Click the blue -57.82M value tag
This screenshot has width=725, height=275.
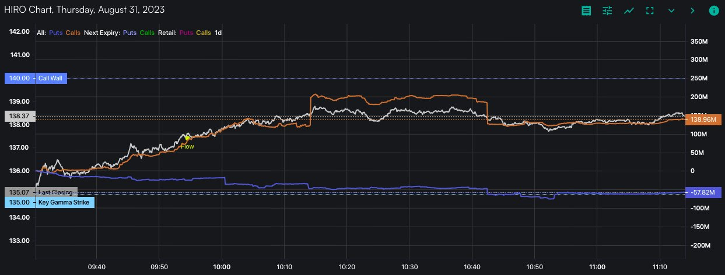point(704,192)
